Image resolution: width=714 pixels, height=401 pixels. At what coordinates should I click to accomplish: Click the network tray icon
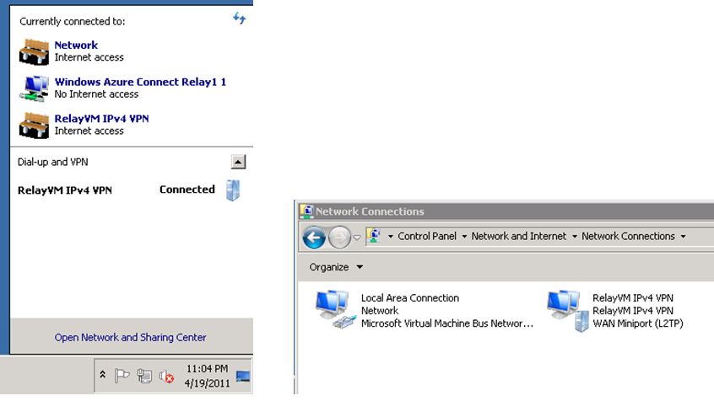[144, 376]
